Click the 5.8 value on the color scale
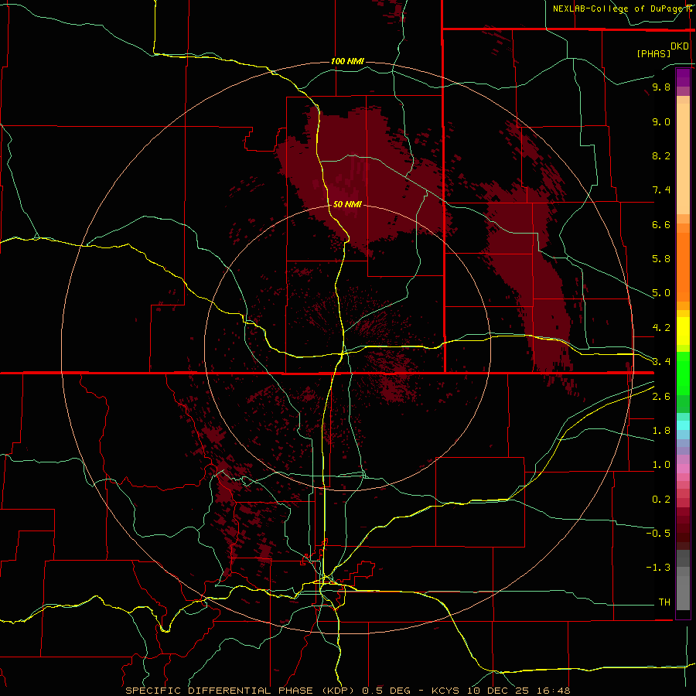Viewport: 696px width, 696px height. pos(661,259)
